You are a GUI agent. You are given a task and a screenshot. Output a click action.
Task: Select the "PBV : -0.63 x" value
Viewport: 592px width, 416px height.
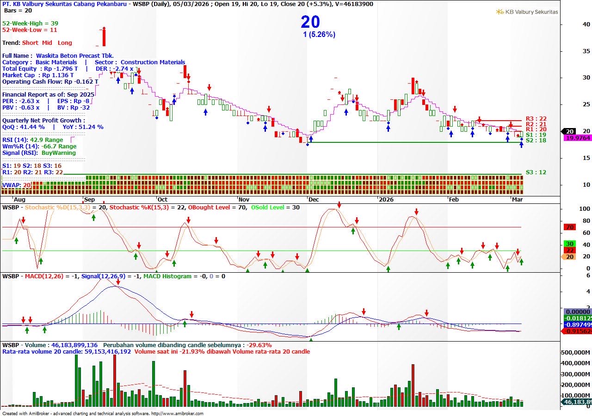click(21, 107)
